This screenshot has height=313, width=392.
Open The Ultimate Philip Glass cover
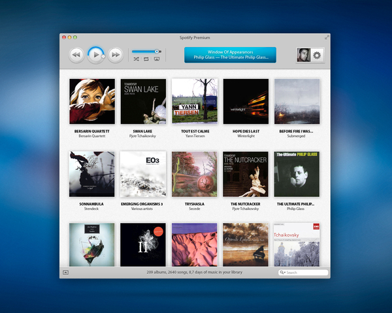(297, 174)
